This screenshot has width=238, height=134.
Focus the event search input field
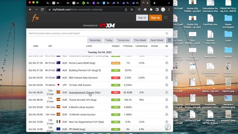click(96, 33)
